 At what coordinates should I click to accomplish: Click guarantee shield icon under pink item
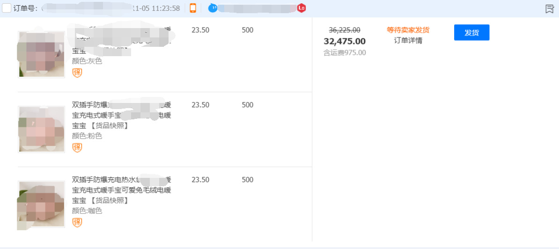77,147
